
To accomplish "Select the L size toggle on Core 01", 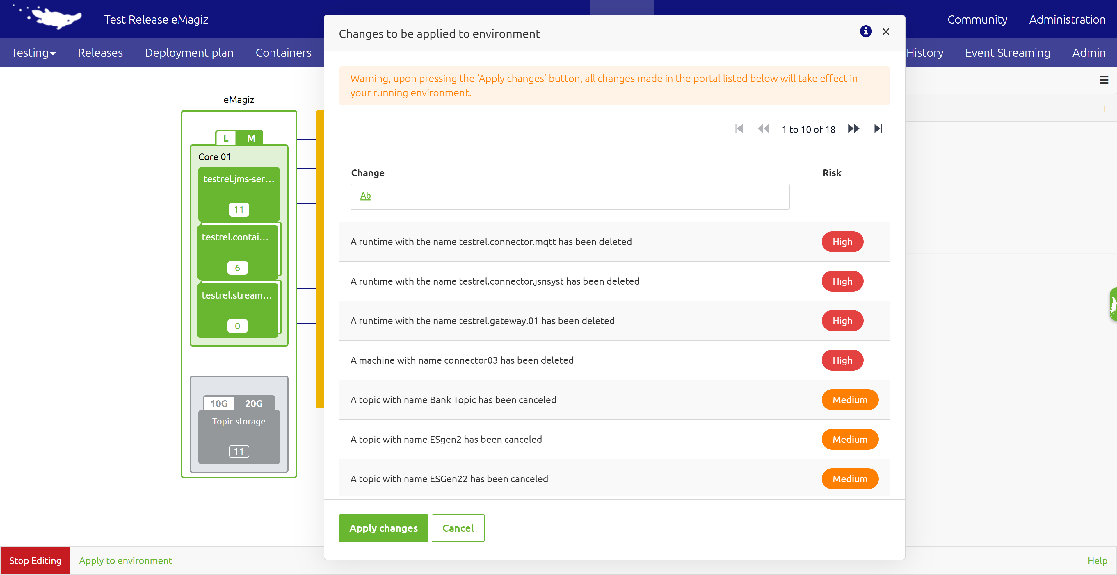I will 226,138.
